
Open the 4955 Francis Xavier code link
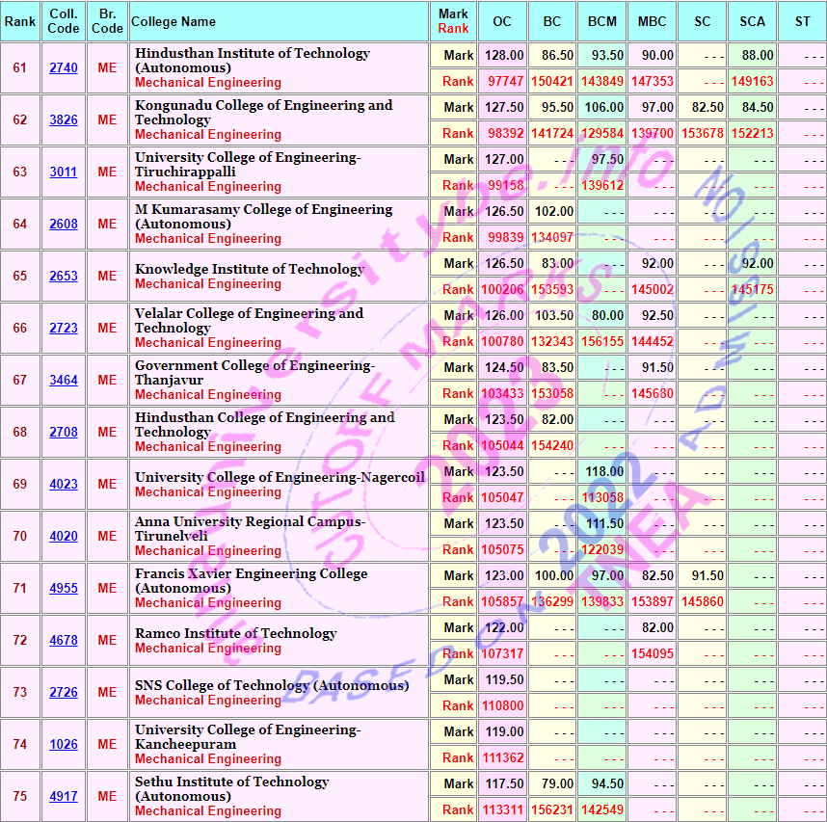click(64, 589)
